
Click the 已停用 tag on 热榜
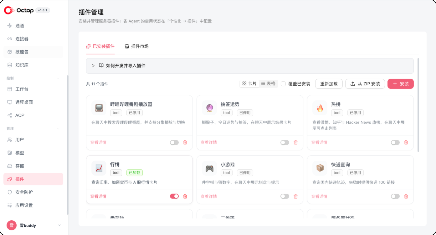tap(356, 113)
